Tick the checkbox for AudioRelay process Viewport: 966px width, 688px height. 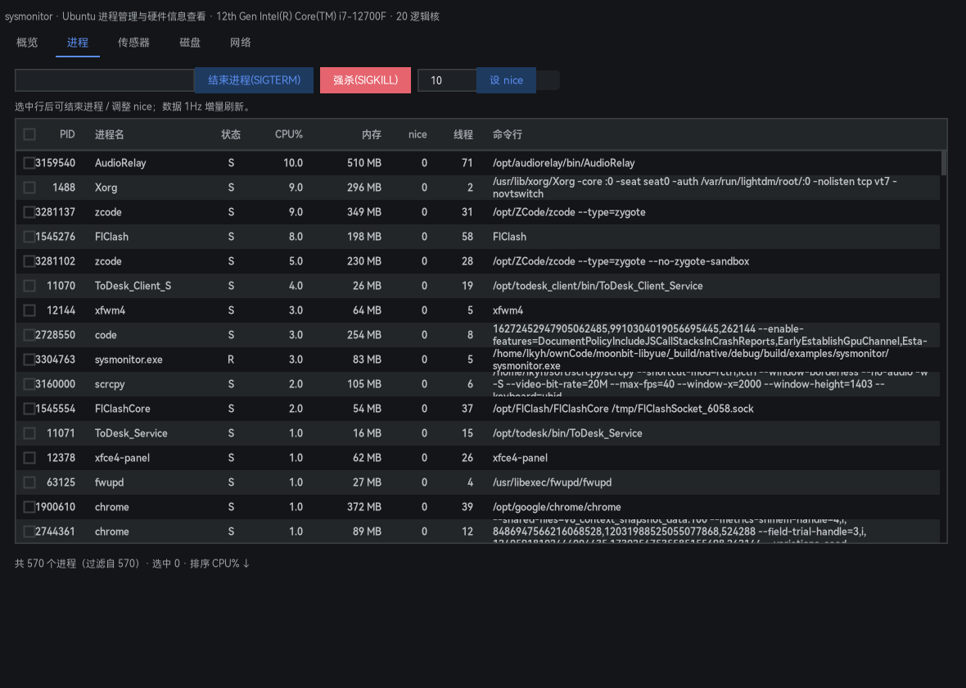point(29,163)
